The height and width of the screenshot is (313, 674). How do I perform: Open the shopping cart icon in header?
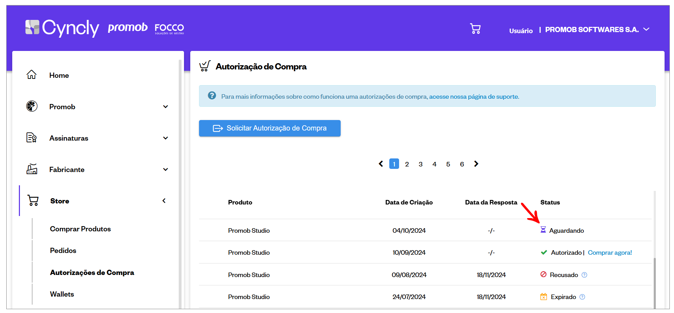pyautogui.click(x=475, y=29)
